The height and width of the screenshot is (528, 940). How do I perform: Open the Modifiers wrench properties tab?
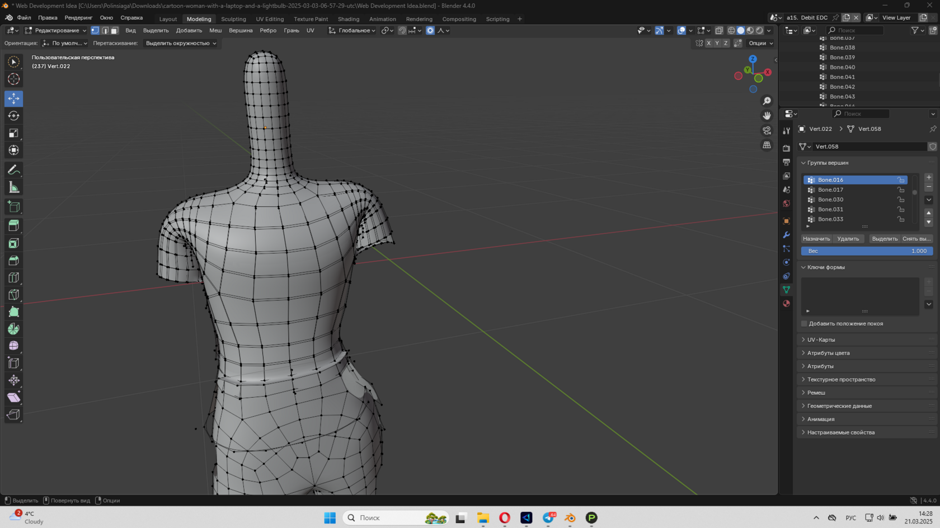click(786, 235)
